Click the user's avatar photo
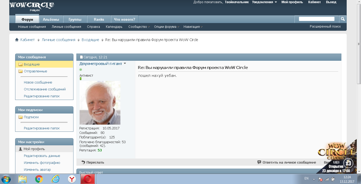 pos(100,103)
